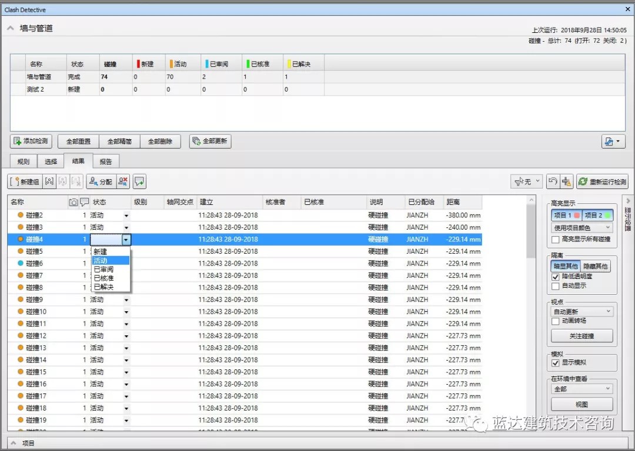Click the Add Test (添加检测) button
This screenshot has width=635, height=451.
pos(32,142)
